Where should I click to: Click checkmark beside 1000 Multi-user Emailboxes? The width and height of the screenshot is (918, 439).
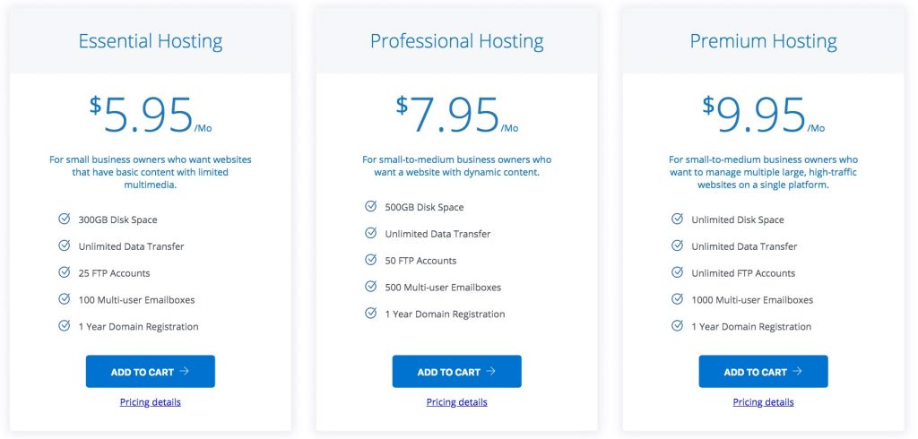point(678,299)
